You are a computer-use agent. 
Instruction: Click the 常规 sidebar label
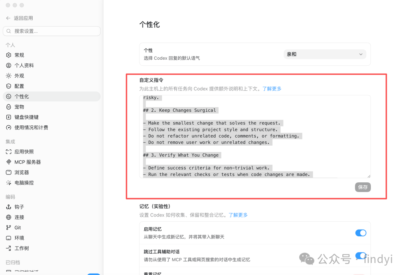[19, 55]
